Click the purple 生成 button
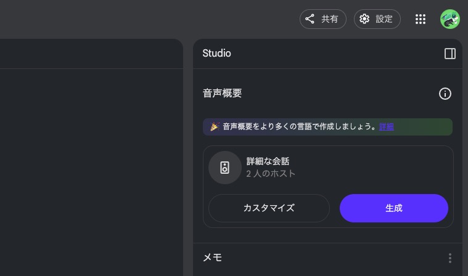Screen dimensions: 468x276 (393, 208)
